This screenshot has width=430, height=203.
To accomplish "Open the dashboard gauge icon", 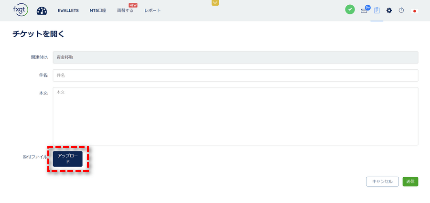I will [x=42, y=11].
